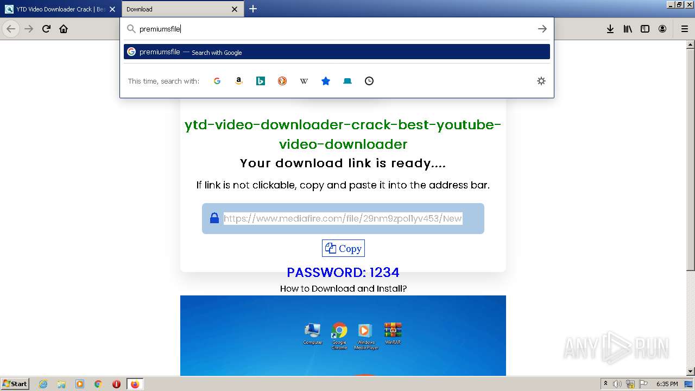Image resolution: width=695 pixels, height=391 pixels.
Task: Search in history clock icon
Action: (369, 81)
